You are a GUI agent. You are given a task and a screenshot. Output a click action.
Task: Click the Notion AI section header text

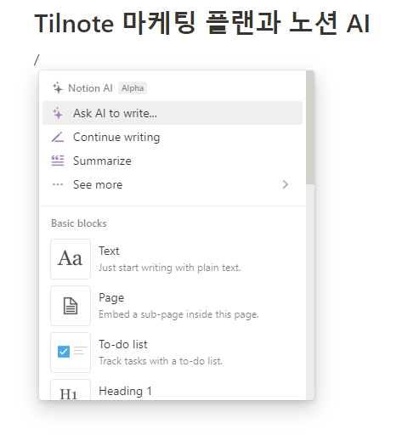tap(90, 88)
